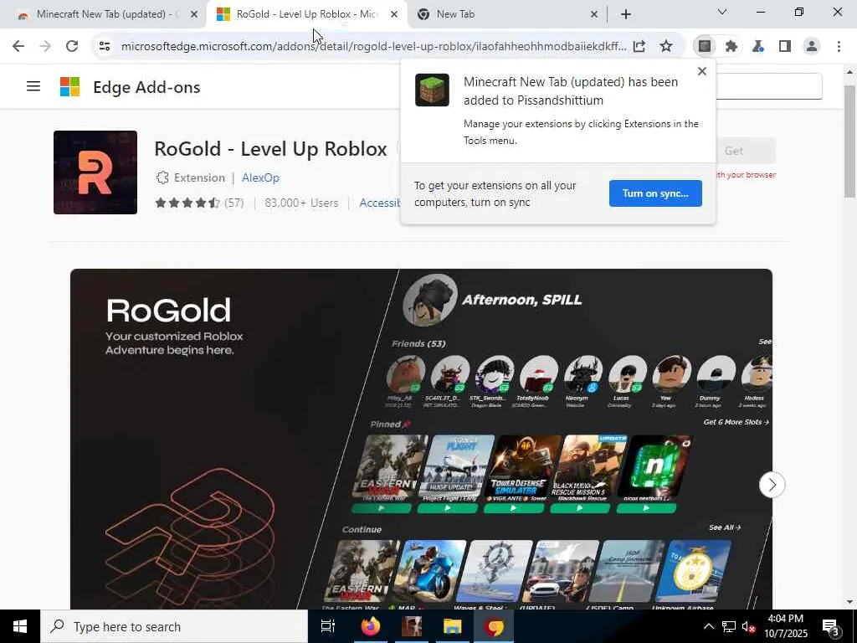
Task: Open site information icon in address bar
Action: 105,46
